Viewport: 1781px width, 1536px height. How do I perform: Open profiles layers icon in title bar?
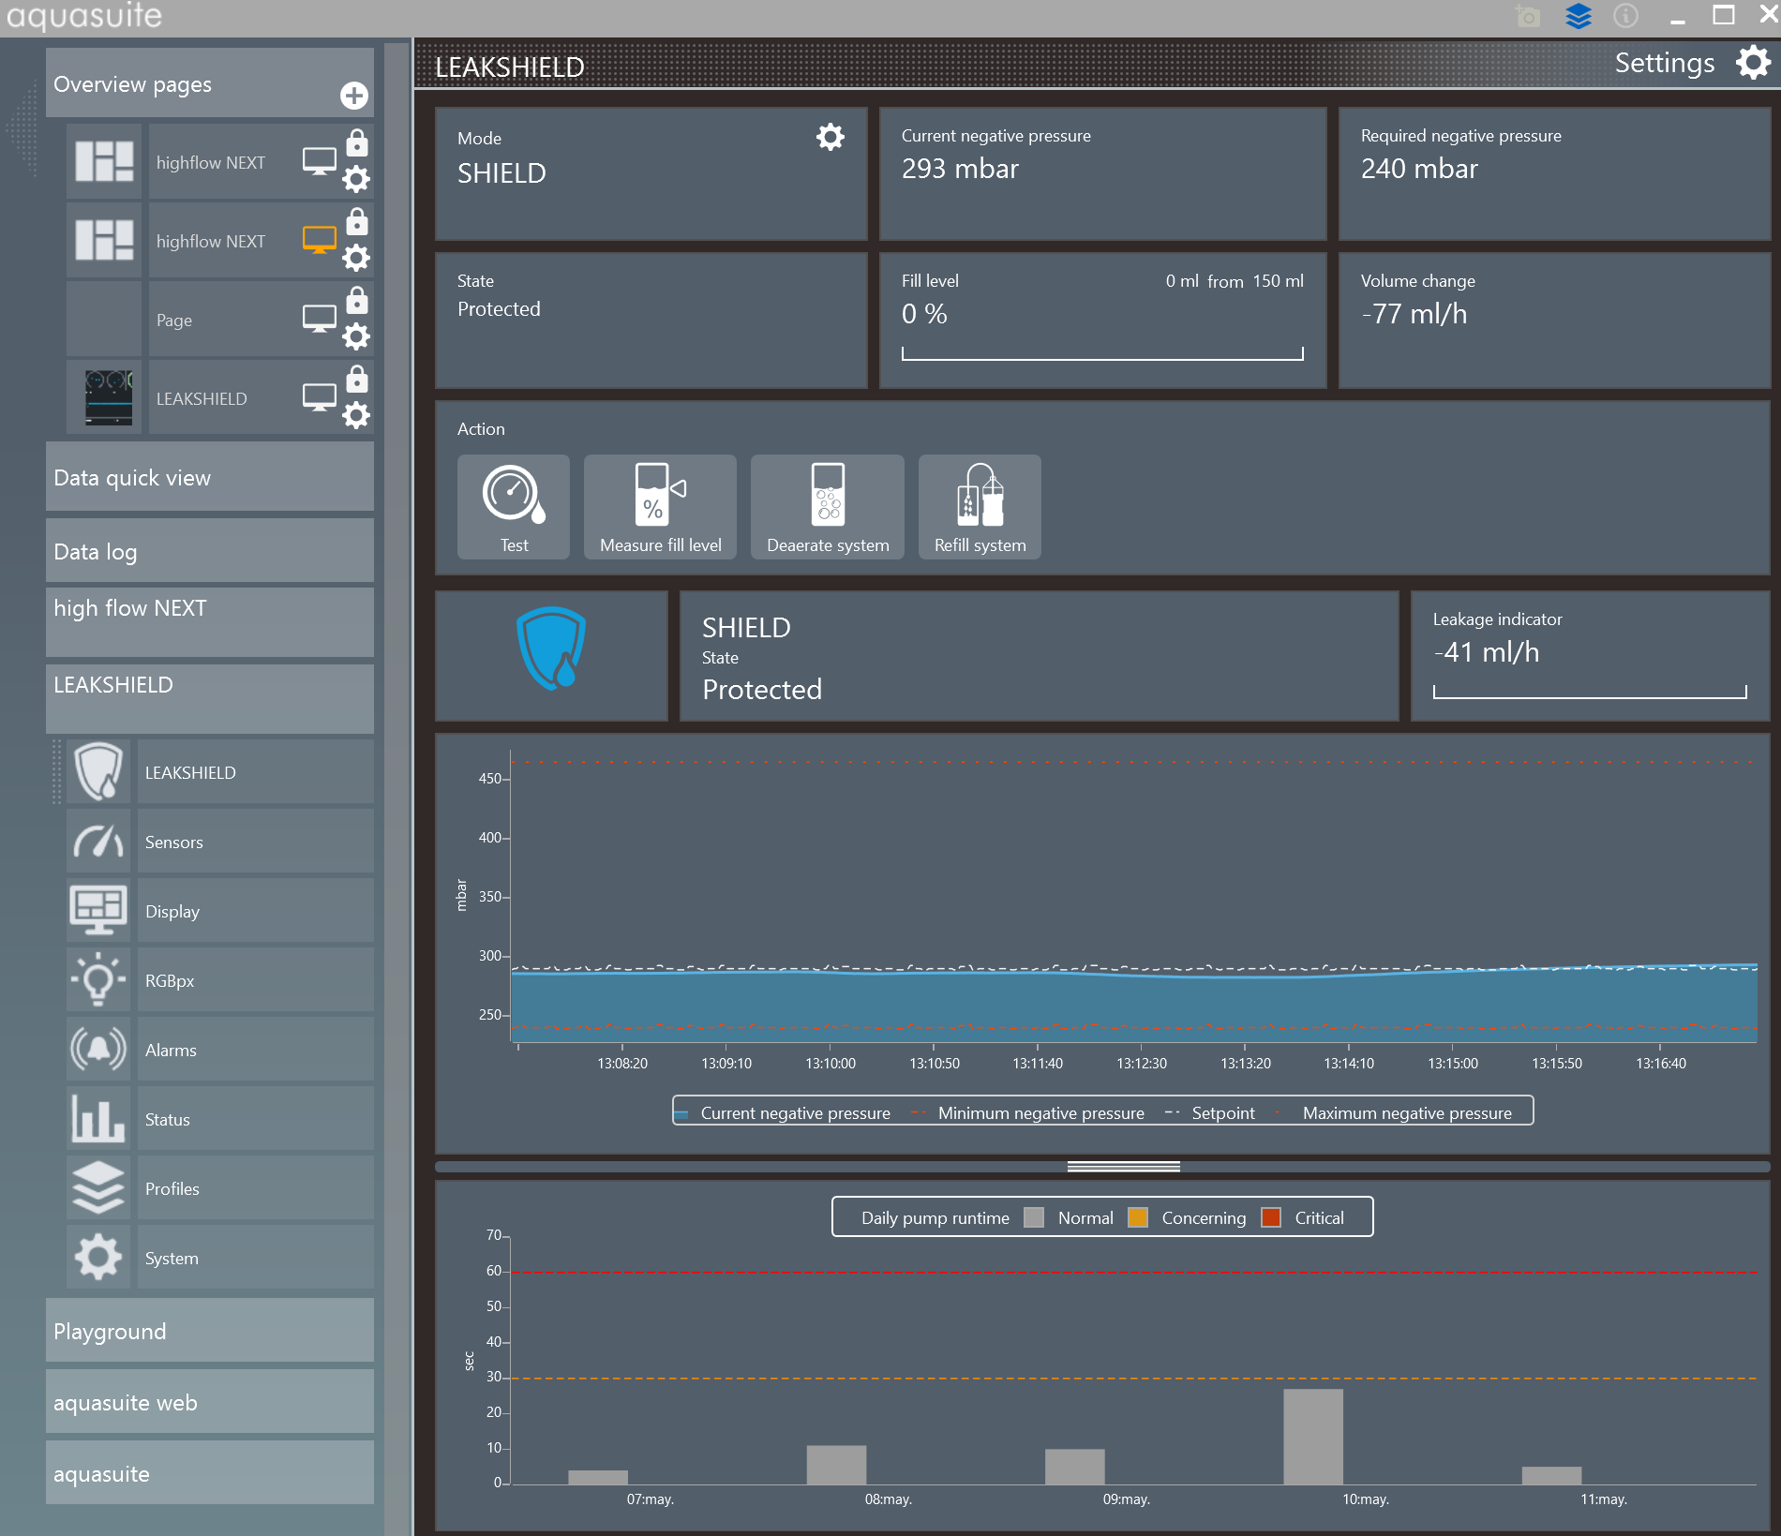point(1579,16)
